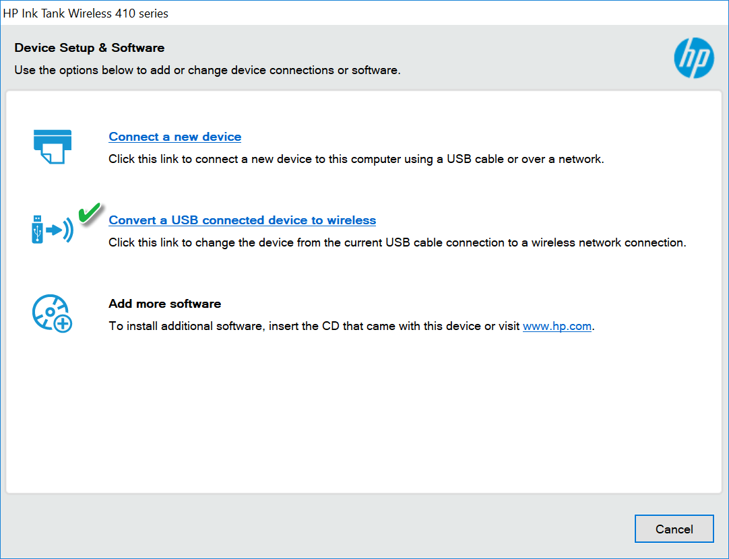The width and height of the screenshot is (729, 559).
Task: Click the Device Setup & Software heading
Action: (x=90, y=48)
